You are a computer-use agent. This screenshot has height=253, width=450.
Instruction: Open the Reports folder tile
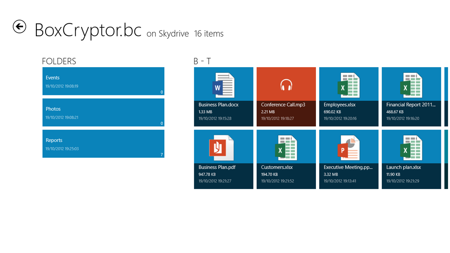[103, 144]
